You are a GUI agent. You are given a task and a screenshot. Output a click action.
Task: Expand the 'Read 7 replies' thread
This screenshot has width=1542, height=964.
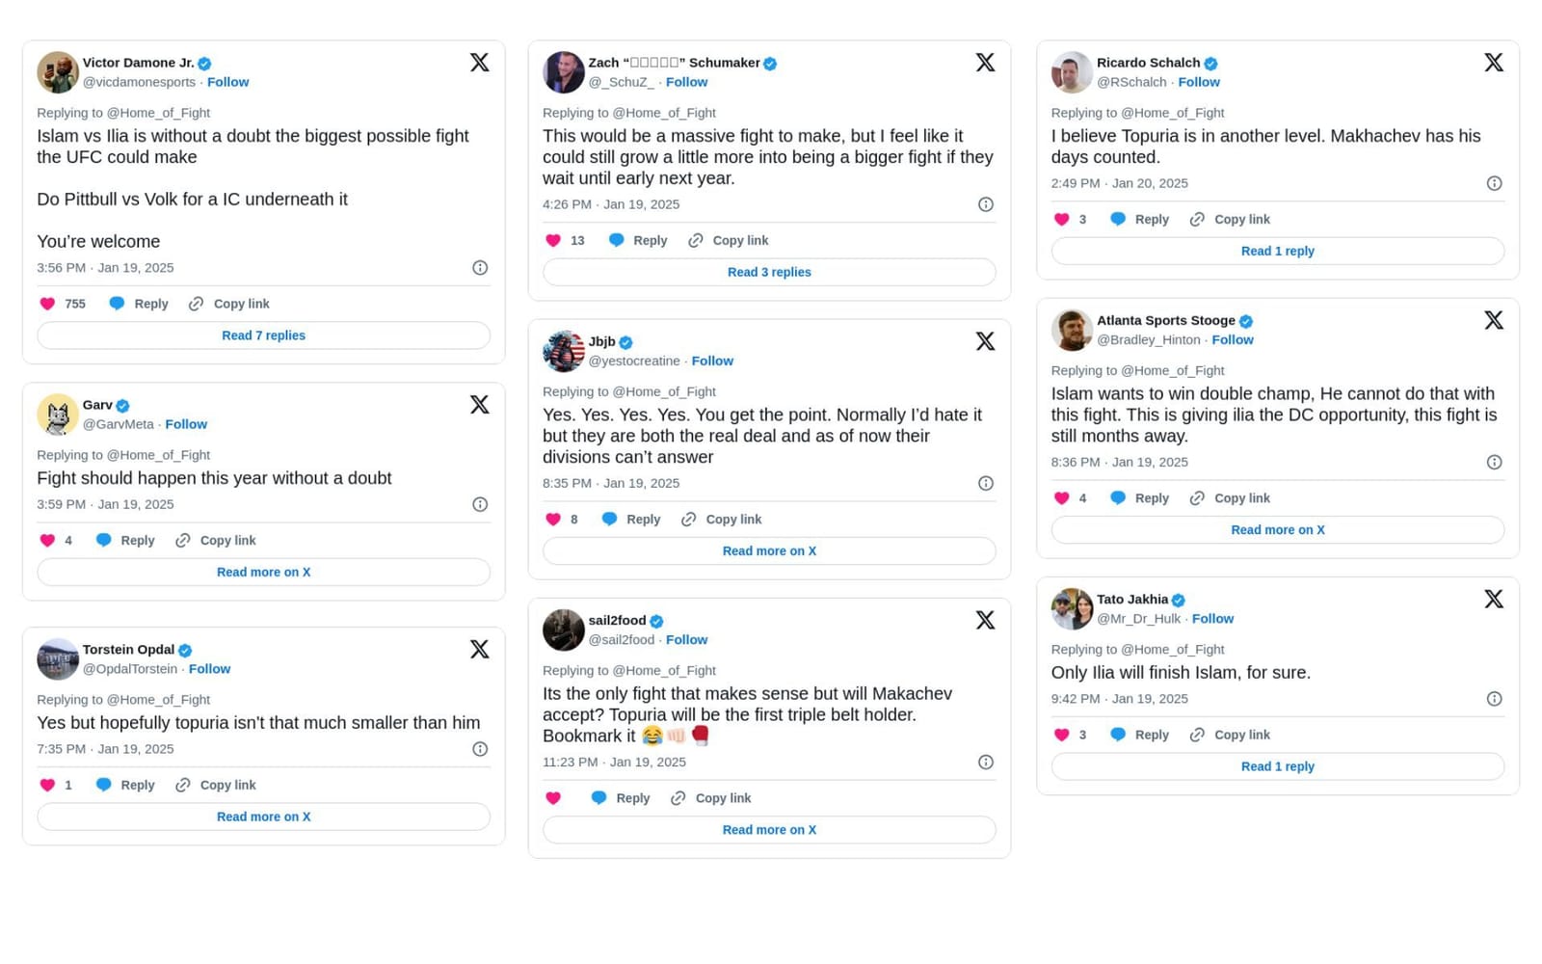click(263, 335)
